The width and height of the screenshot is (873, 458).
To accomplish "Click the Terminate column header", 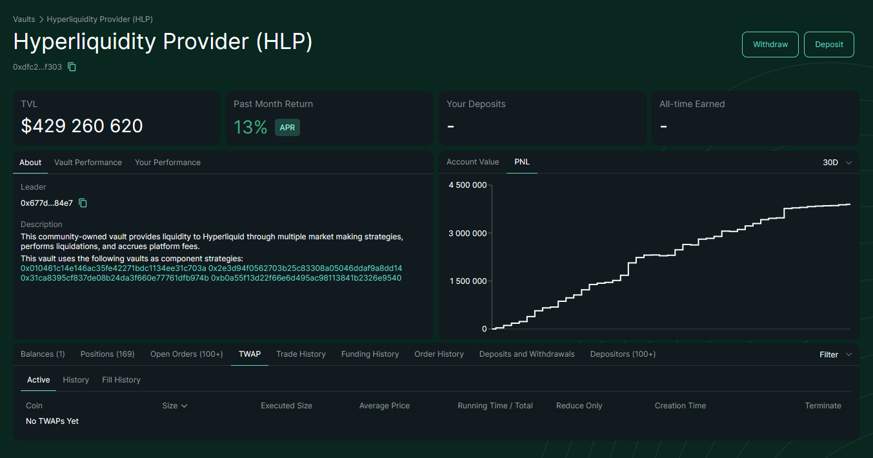I will click(823, 406).
